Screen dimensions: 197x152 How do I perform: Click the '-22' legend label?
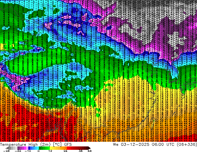[x=18, y=151]
